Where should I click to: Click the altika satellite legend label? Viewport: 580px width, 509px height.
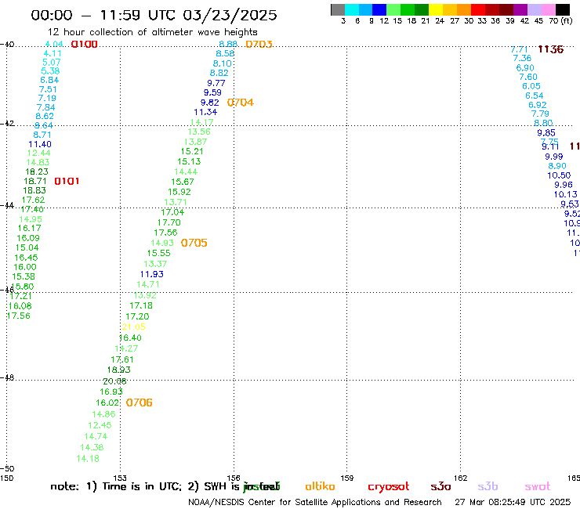click(320, 486)
